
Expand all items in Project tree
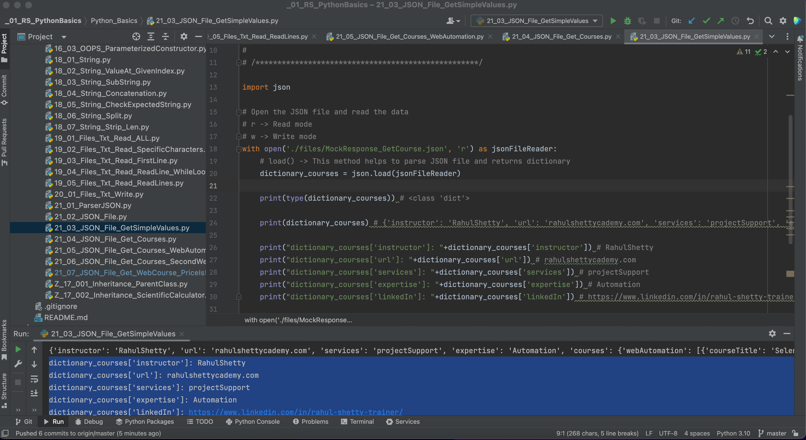point(151,37)
